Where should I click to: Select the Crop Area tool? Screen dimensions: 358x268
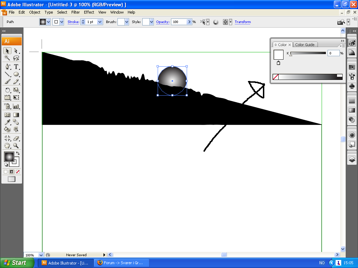(7, 138)
